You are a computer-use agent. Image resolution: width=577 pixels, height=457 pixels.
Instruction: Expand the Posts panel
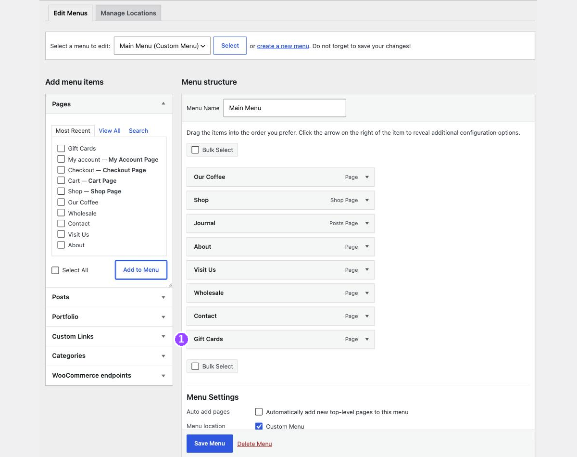pyautogui.click(x=163, y=297)
